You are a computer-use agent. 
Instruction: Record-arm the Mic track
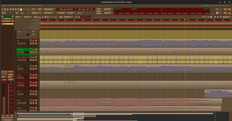click(x=31, y=41)
